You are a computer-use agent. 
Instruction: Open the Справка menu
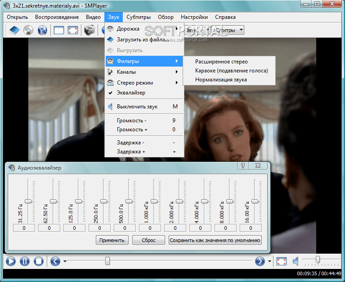click(x=225, y=17)
